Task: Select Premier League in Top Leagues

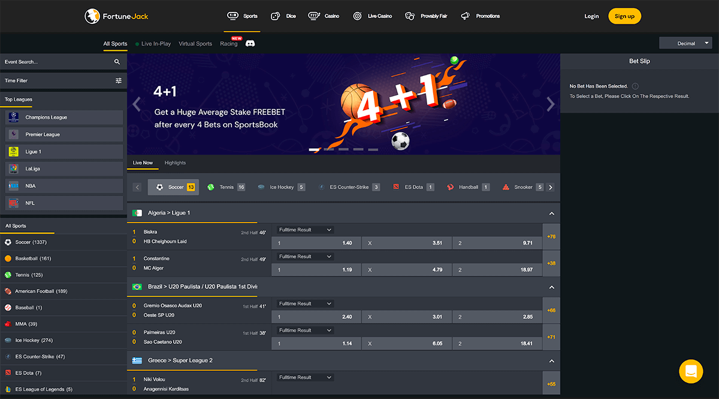Action: click(x=65, y=135)
